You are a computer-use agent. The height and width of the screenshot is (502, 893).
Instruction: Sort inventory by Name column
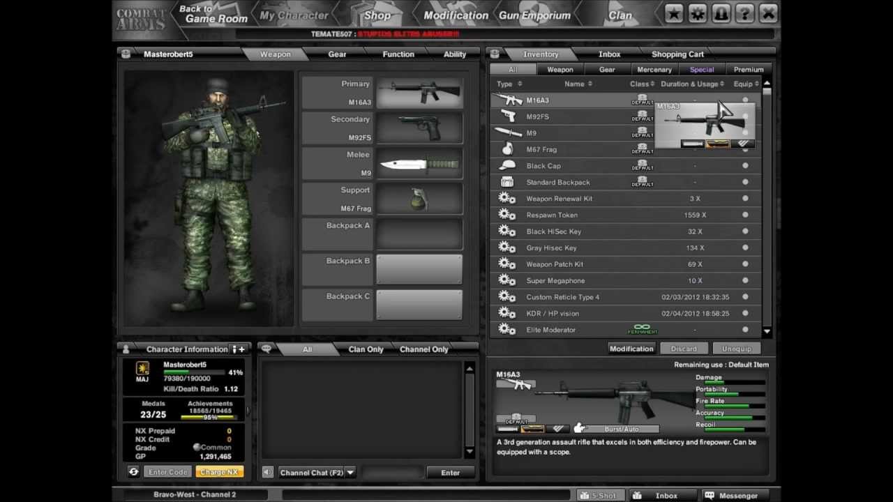[x=578, y=84]
